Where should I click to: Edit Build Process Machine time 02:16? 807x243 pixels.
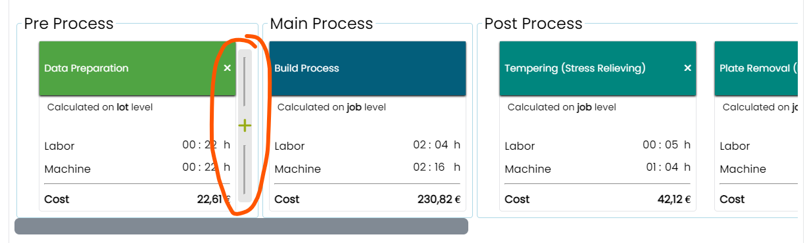[x=437, y=167]
